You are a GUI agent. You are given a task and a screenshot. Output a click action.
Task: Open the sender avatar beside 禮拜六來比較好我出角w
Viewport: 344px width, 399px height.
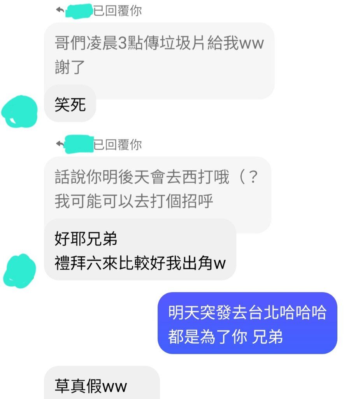click(x=19, y=271)
